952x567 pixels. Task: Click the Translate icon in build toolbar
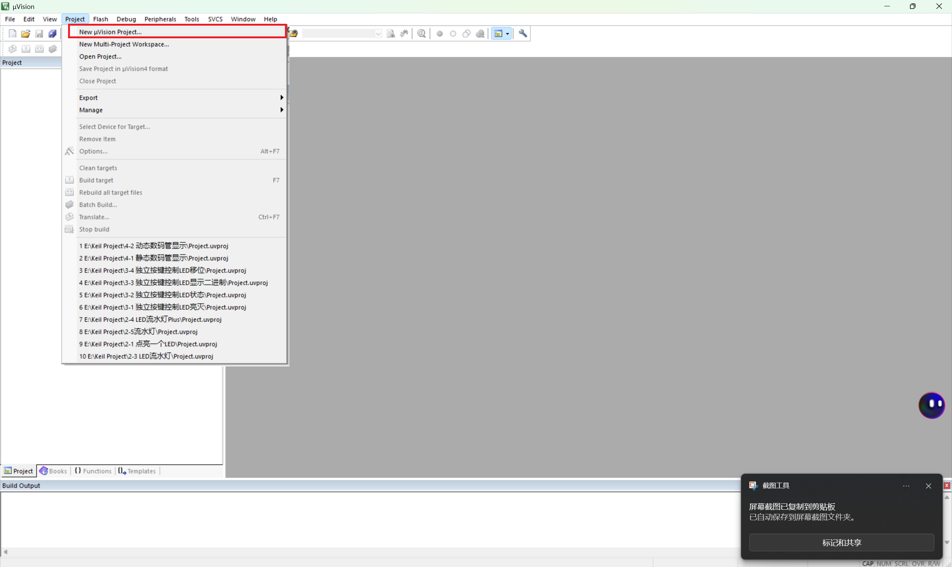coord(12,49)
